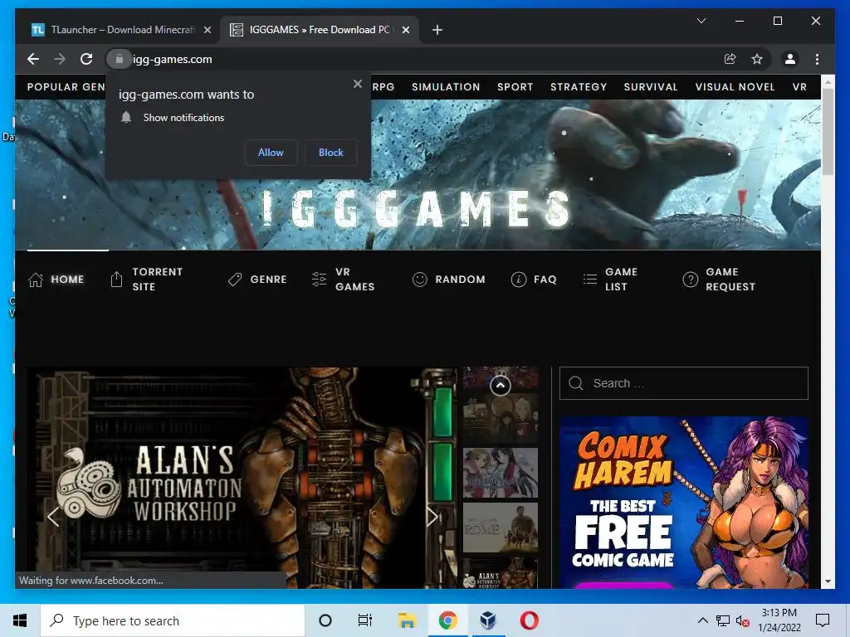Open the Game Request page
The width and height of the screenshot is (850, 637).
(x=730, y=279)
